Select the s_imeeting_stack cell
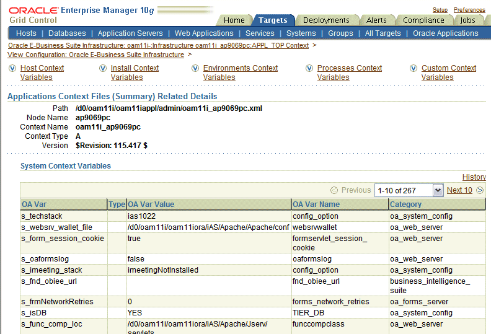The image size is (491, 334). click(x=64, y=270)
